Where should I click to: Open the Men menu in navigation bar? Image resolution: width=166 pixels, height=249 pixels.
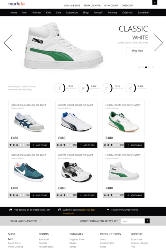(x=25, y=12)
